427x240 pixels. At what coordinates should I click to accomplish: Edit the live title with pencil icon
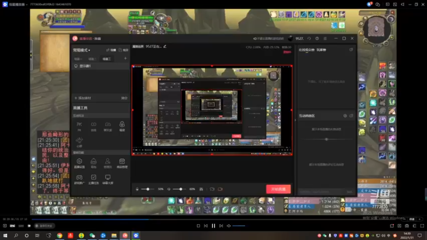[x=165, y=46]
